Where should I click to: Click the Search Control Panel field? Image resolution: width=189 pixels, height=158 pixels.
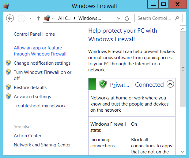click(154, 18)
